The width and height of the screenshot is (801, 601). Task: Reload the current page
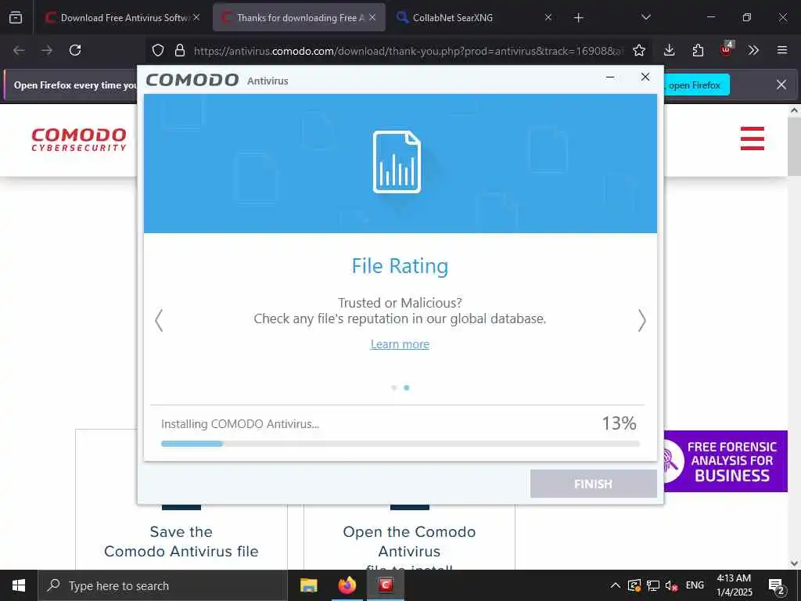point(75,50)
